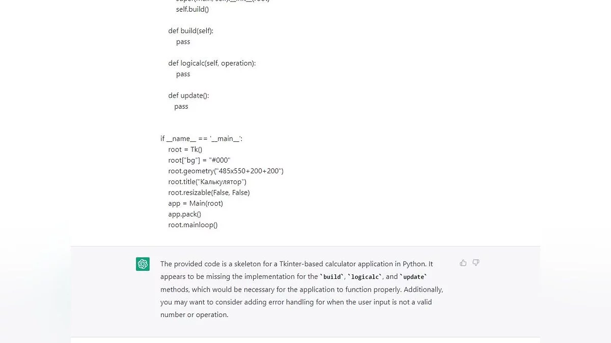
Task: Click the inline code word `build` in response
Action: [x=333, y=277]
